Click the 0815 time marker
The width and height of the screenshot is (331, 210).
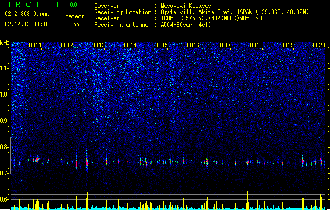(x=162, y=45)
